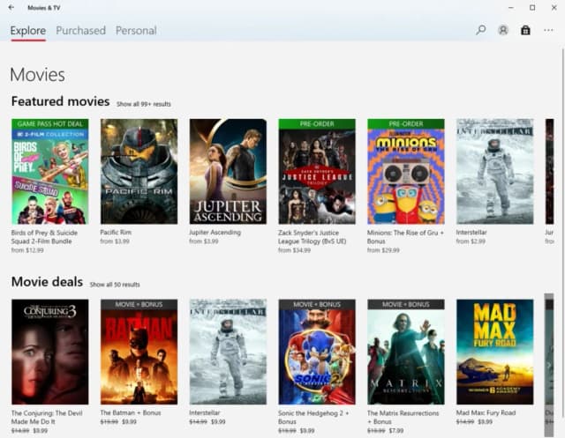Open The Batman + Bonus poster
The width and height of the screenshot is (565, 438).
click(x=139, y=352)
